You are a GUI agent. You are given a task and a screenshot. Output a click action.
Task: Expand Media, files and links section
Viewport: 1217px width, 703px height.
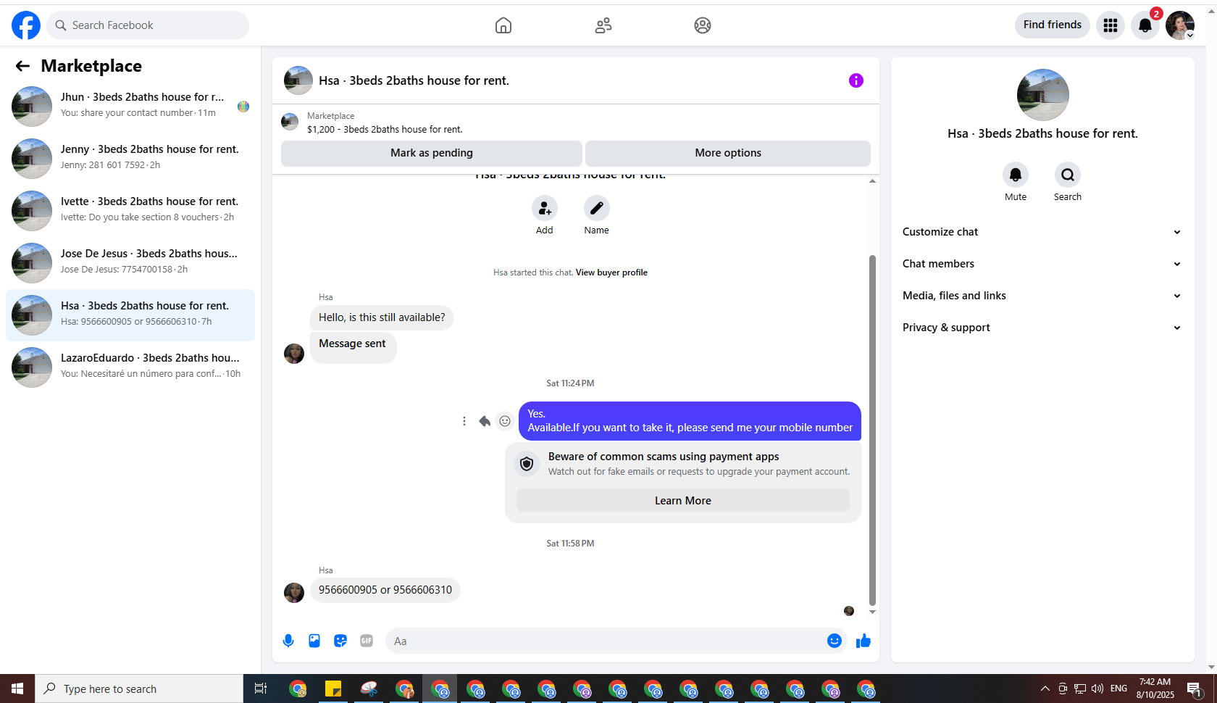click(x=1042, y=296)
